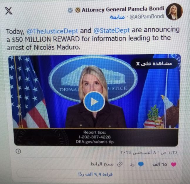190x184 pixels.
Task: Open the verified badge next to account name
Action: click(x=70, y=10)
